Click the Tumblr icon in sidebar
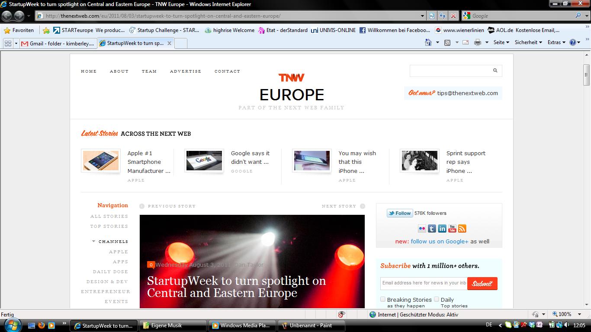 [x=432, y=229]
